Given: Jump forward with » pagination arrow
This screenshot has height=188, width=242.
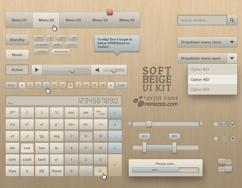Looking at the screenshot, I should tap(111, 85).
